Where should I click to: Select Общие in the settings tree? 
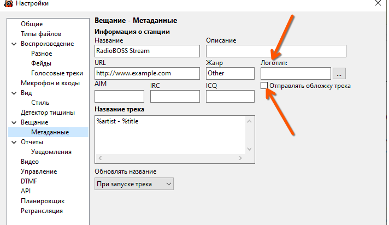click(32, 24)
